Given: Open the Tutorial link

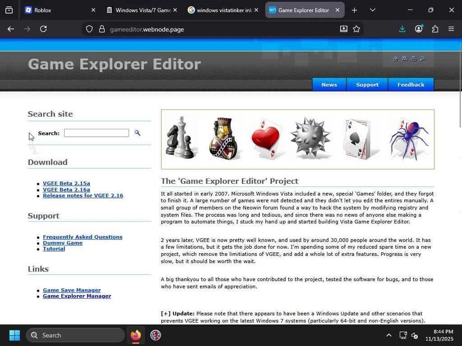Looking at the screenshot, I should (x=54, y=249).
